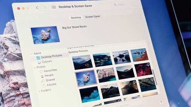The width and height of the screenshot is (191, 107).
Task: Click the Desktop Pictures heading above the grid
Action: tap(78, 51)
